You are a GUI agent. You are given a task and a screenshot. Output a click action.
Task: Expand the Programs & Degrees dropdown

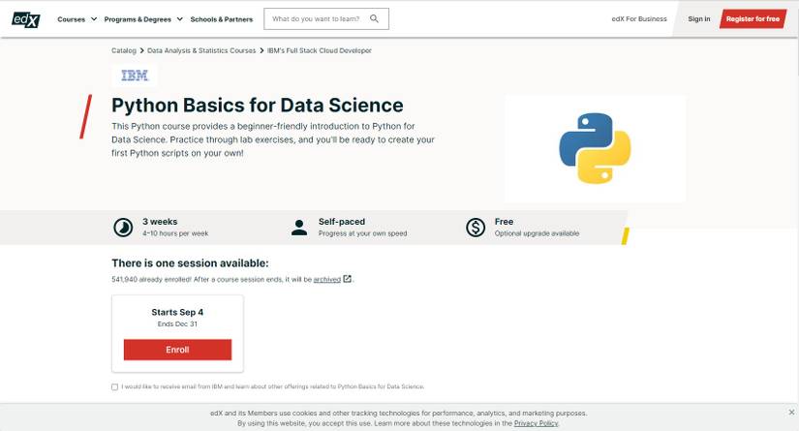point(142,18)
